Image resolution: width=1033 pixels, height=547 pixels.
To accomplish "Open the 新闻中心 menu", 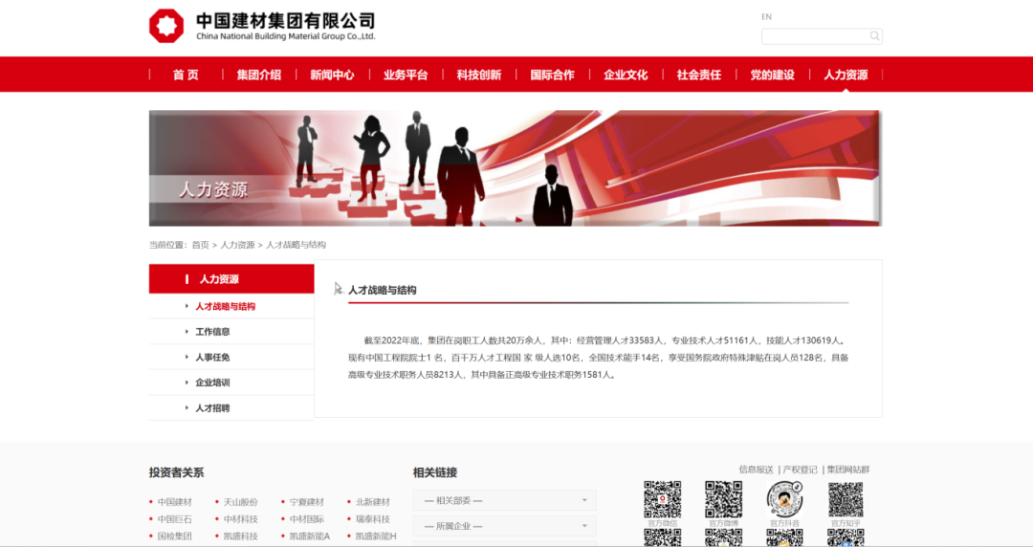I will coord(332,75).
